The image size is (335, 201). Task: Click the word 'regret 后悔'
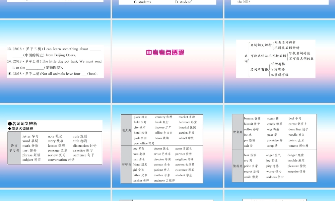[x=252, y=172]
